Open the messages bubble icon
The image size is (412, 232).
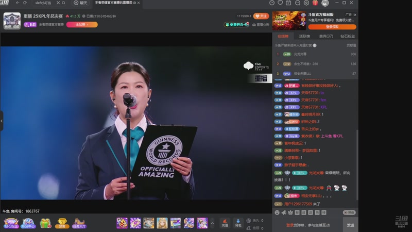(298, 3)
